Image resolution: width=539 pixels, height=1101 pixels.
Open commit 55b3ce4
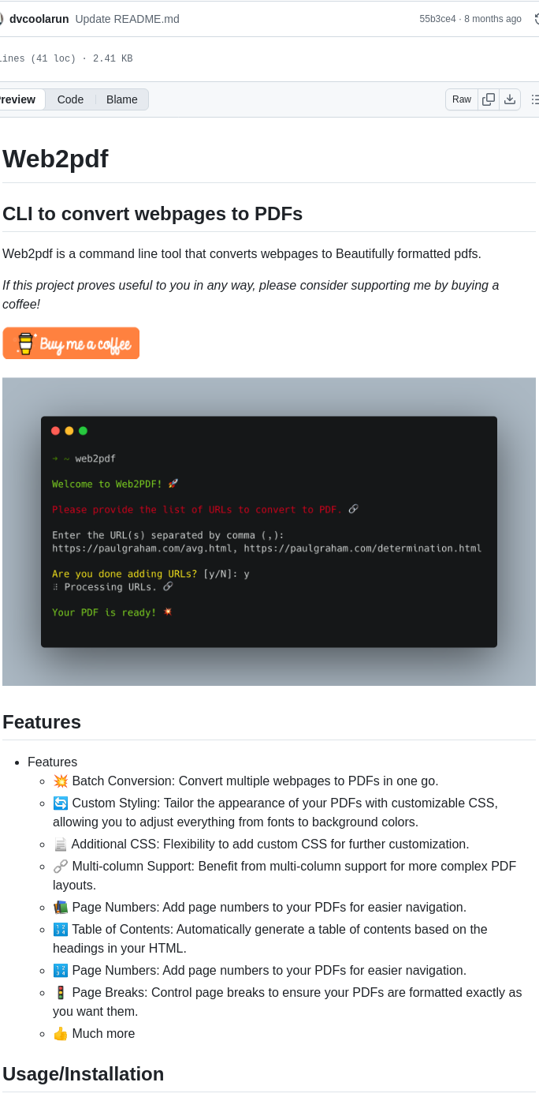tap(439, 18)
